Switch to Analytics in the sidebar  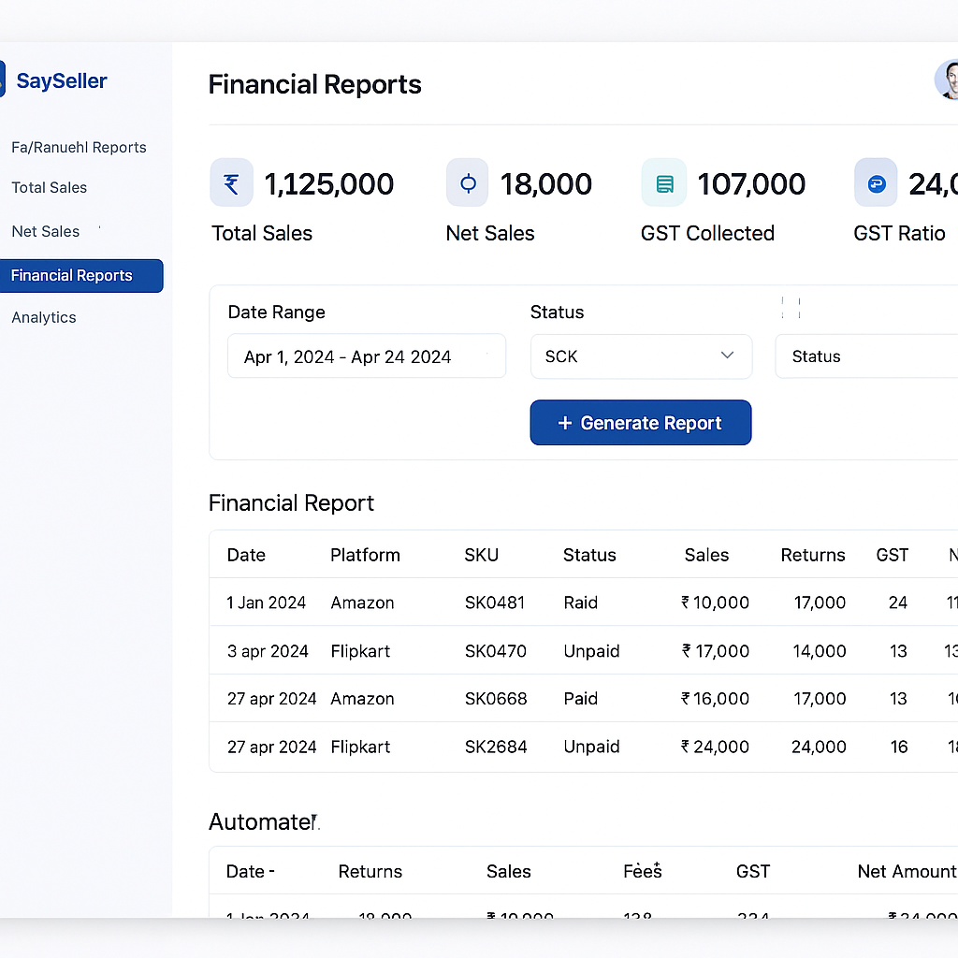coord(43,317)
